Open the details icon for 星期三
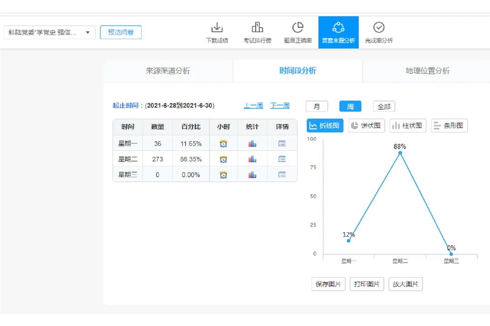The height and width of the screenshot is (326, 490). pos(282,175)
